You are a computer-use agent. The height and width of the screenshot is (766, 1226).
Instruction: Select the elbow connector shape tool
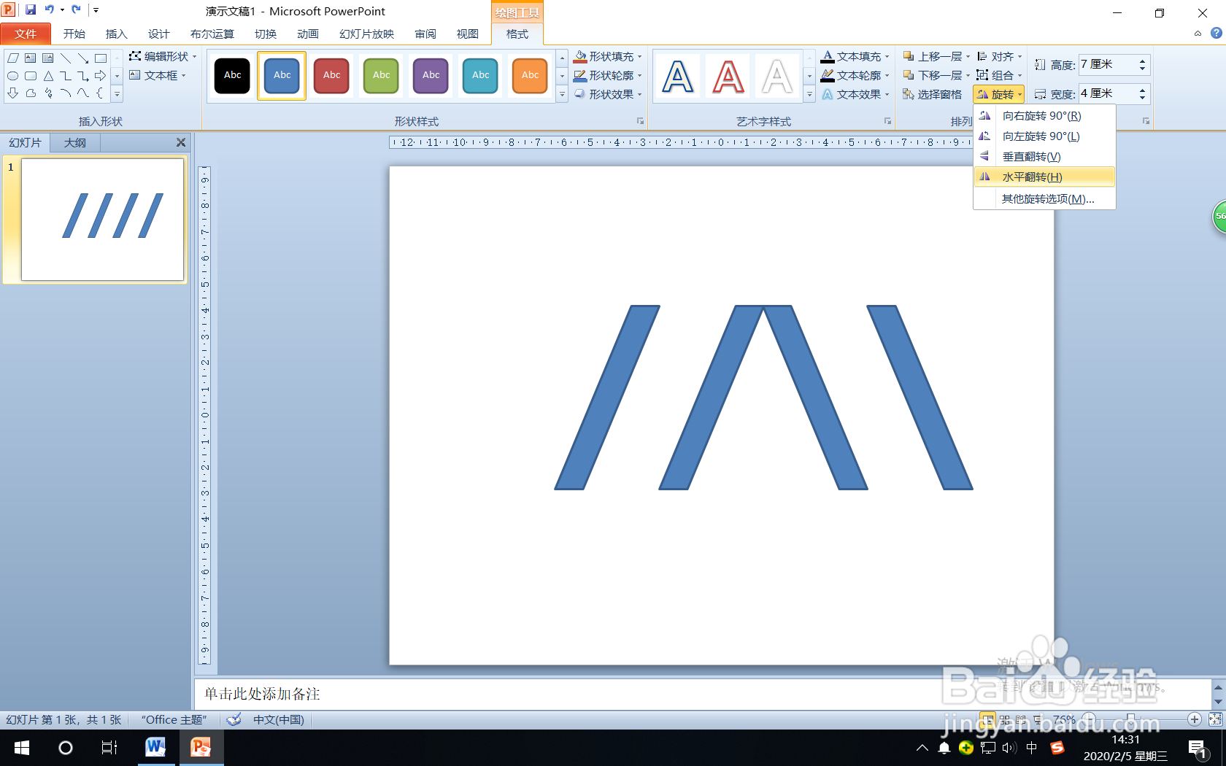(x=66, y=76)
